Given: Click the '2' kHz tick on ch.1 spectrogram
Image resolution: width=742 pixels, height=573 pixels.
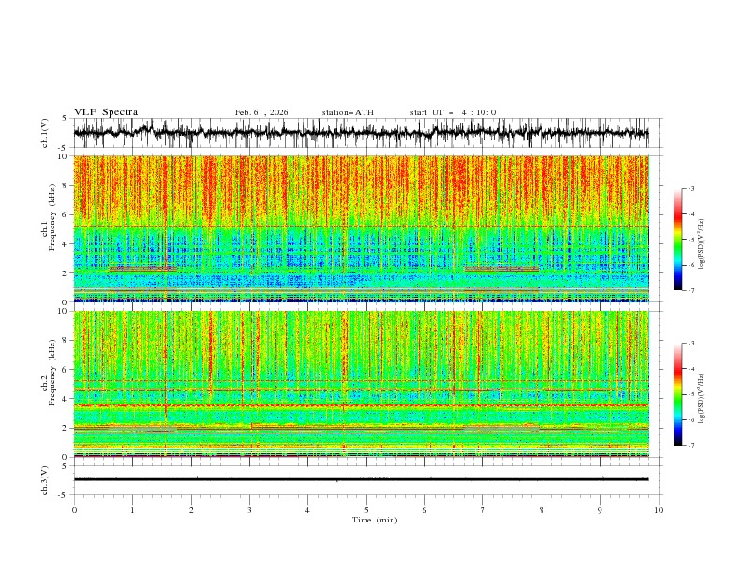Looking at the screenshot, I should [67, 273].
